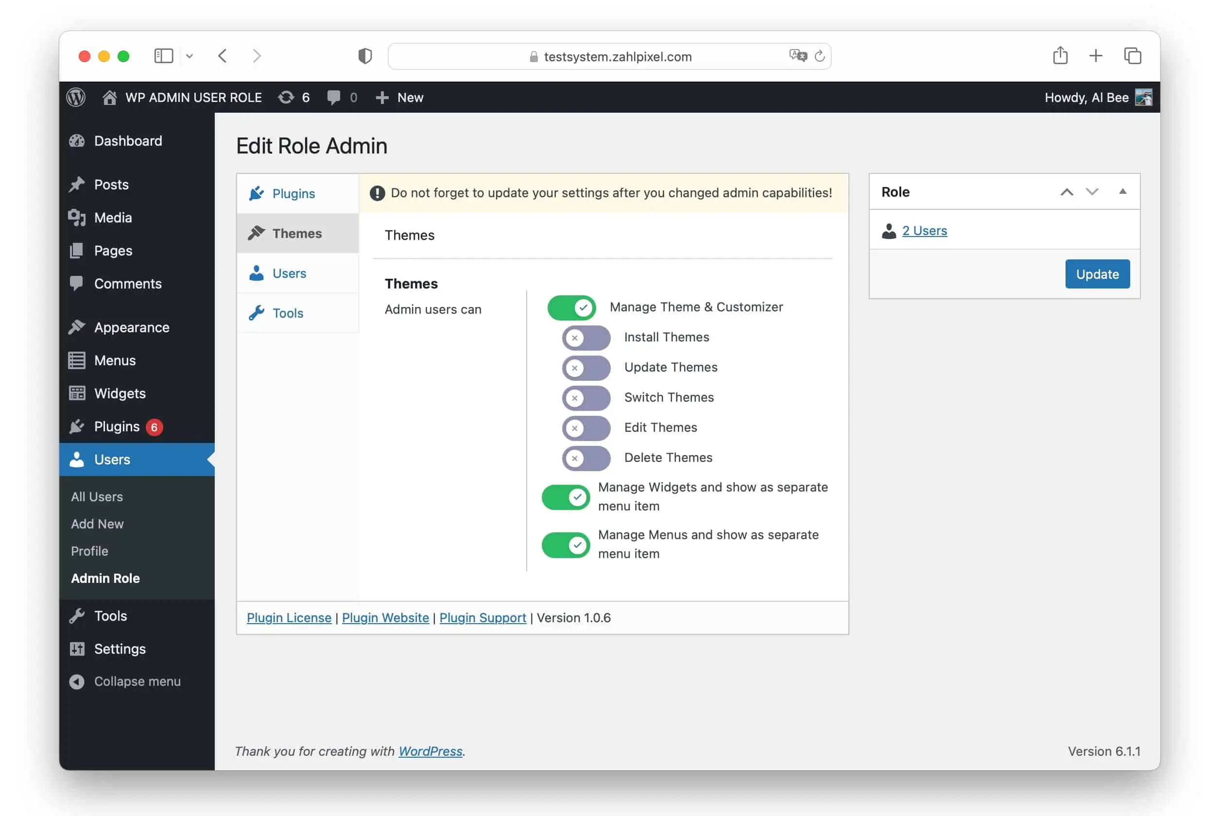Disable the Manage Menus toggle
The width and height of the screenshot is (1205, 816).
566,545
